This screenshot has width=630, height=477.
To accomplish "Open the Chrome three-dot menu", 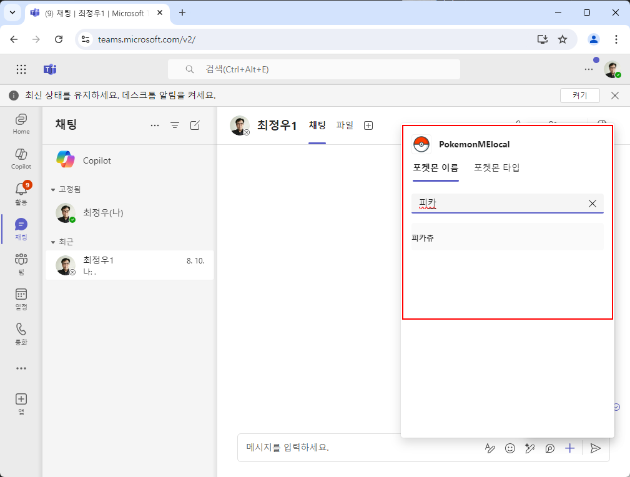I will coord(616,39).
